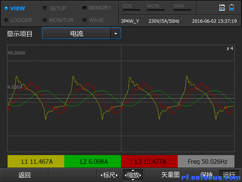Select the MEMORY mode radio indicator
This screenshot has width=242, height=182.
pos(84,8)
